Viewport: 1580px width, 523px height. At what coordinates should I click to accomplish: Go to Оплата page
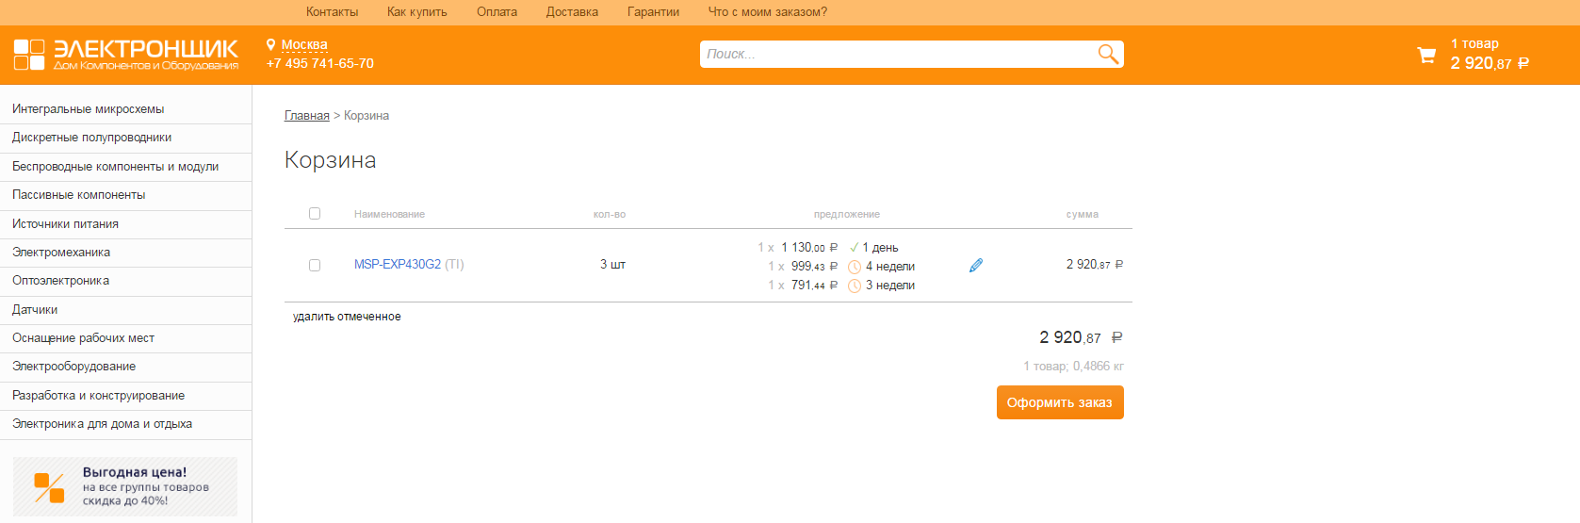click(497, 12)
